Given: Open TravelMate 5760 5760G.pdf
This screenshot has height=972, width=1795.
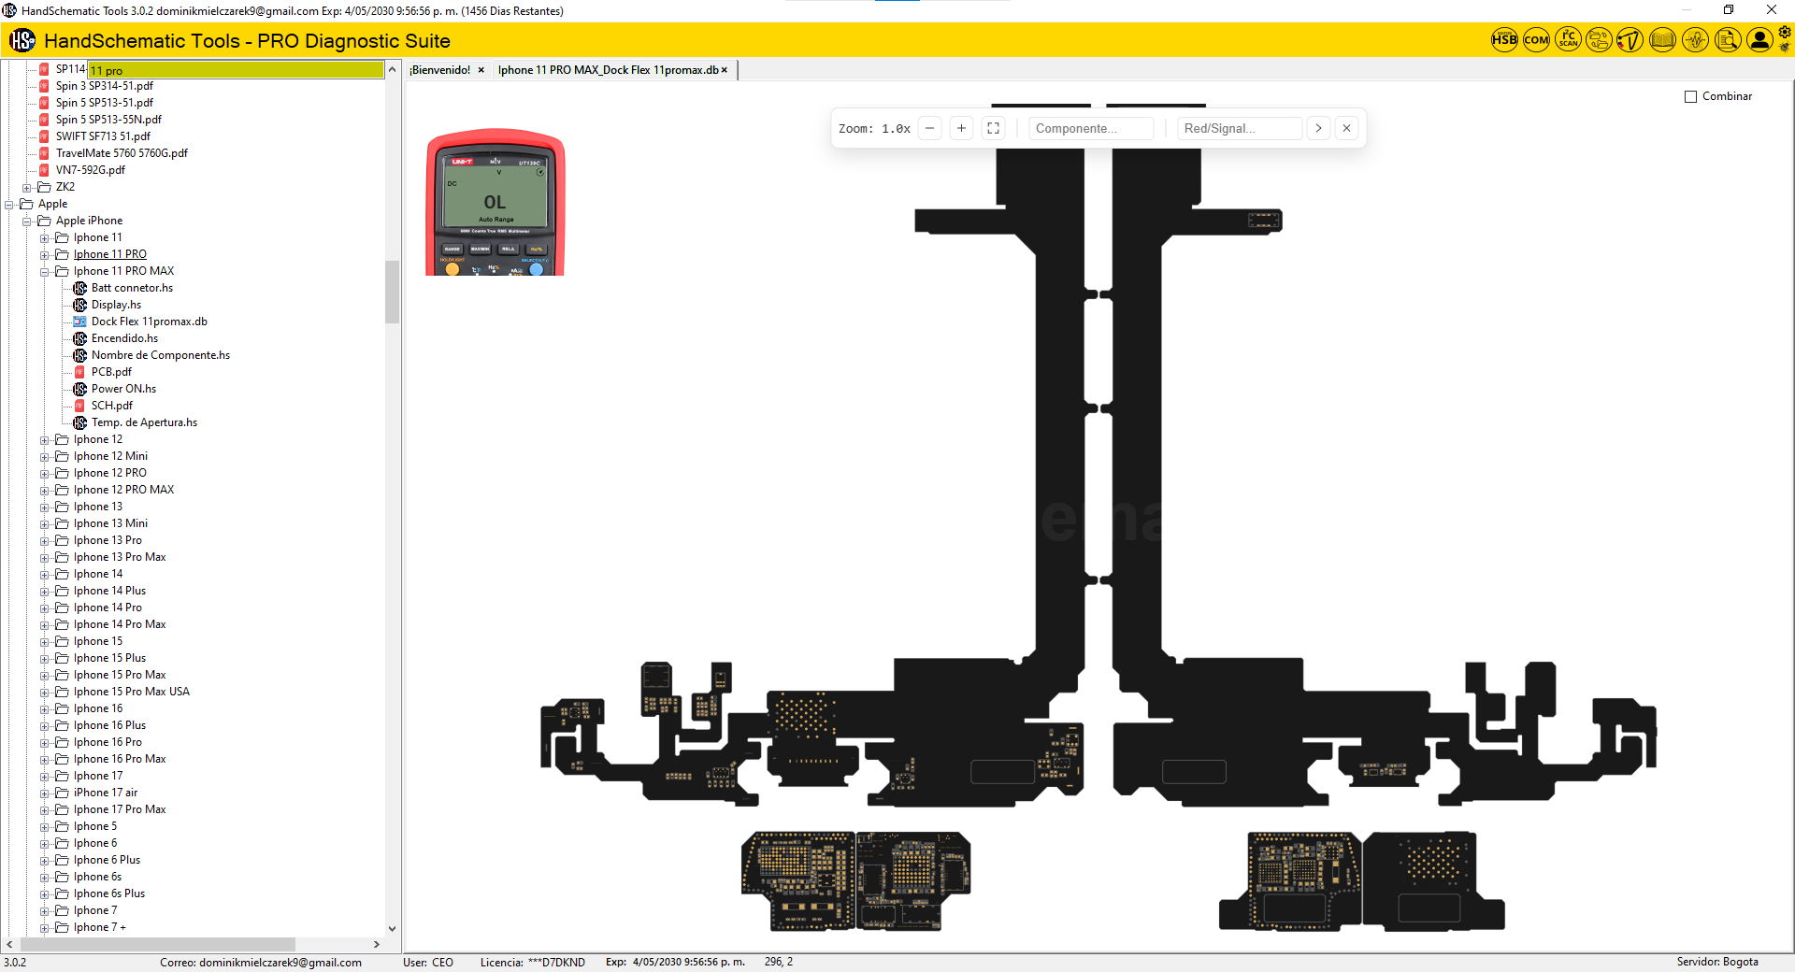Looking at the screenshot, I should [x=122, y=153].
